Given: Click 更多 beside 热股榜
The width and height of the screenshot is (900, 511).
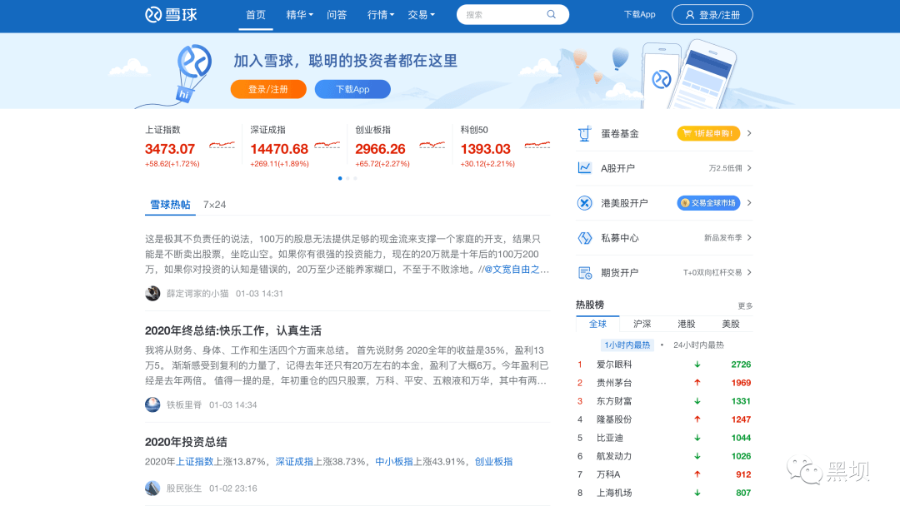Looking at the screenshot, I should [745, 305].
